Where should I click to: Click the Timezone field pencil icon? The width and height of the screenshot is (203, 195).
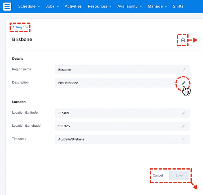tap(183, 139)
